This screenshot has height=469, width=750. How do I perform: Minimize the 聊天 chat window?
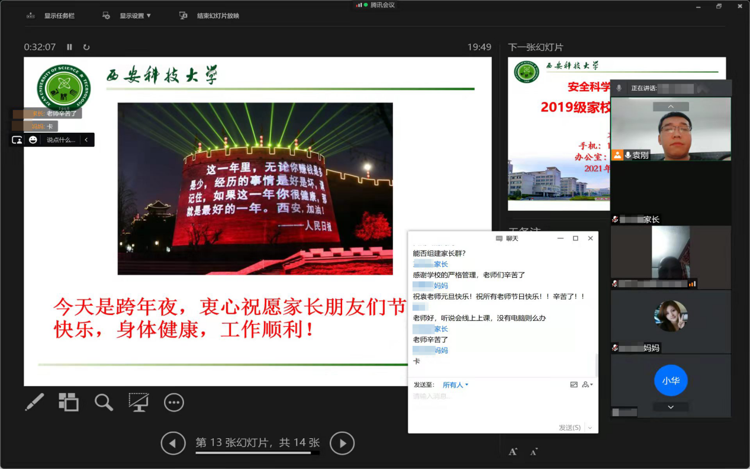pos(560,238)
